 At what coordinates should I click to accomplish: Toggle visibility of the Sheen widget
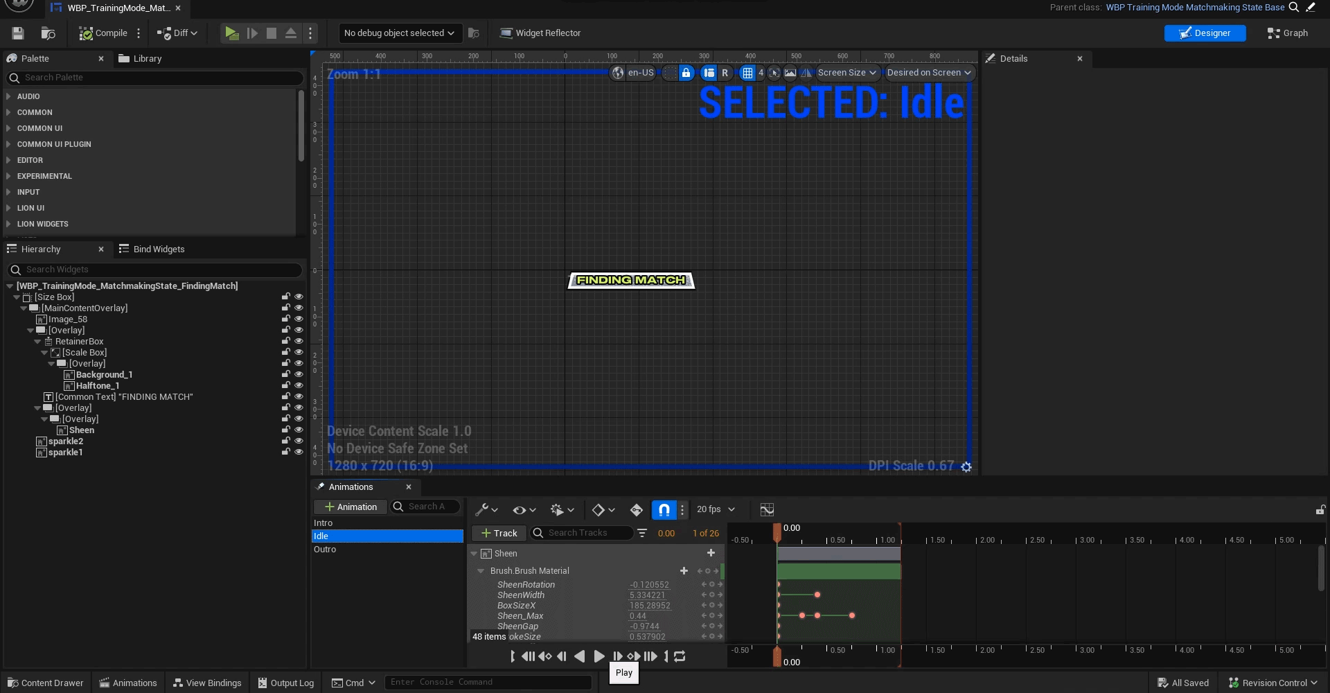coord(299,430)
